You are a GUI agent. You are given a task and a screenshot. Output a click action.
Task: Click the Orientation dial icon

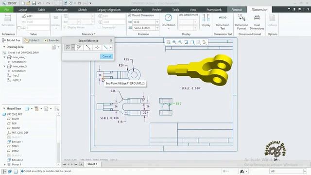[x=168, y=17]
